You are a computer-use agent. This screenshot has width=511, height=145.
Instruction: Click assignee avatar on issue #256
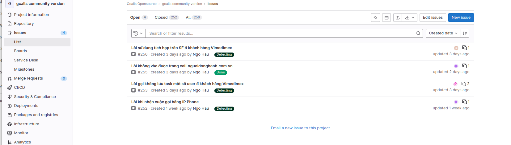point(456,48)
